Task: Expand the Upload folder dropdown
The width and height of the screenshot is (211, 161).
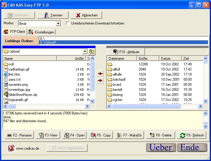Action: [x=85, y=52]
